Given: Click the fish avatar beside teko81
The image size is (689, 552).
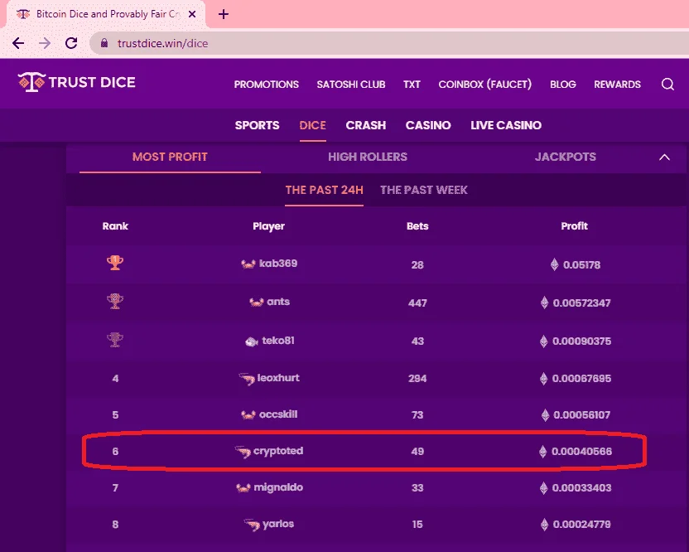Looking at the screenshot, I should (x=252, y=341).
